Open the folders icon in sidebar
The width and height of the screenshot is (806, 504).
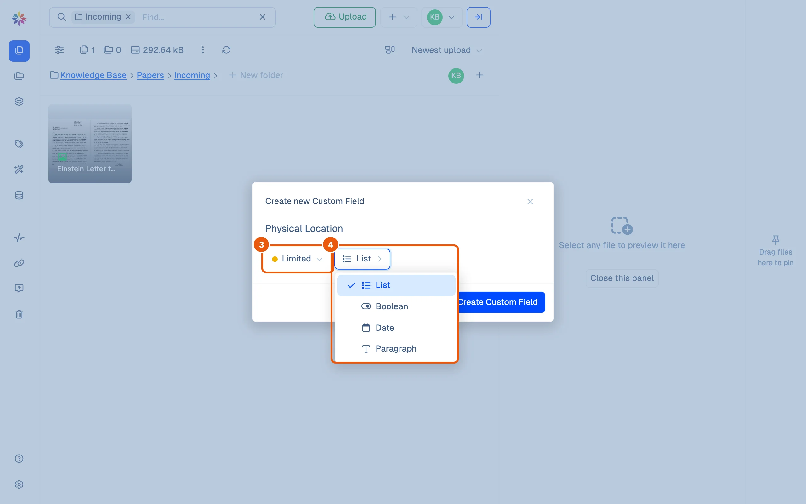[x=19, y=76]
